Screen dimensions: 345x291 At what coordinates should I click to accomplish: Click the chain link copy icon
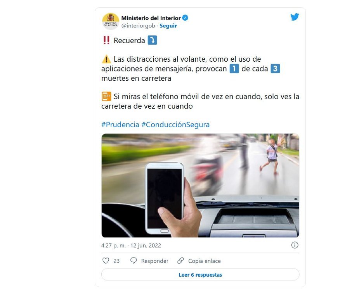pos(180,261)
